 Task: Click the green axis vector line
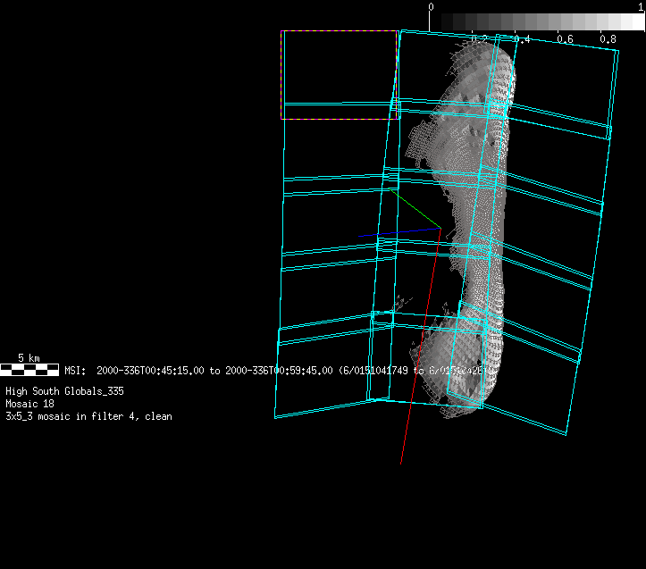pos(415,208)
